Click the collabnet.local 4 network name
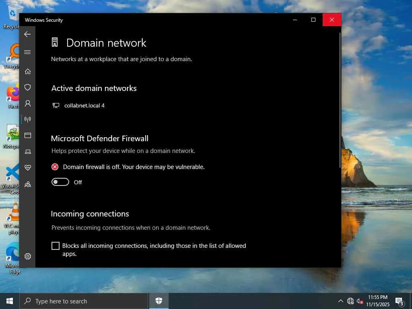Image resolution: width=412 pixels, height=309 pixels. (84, 106)
